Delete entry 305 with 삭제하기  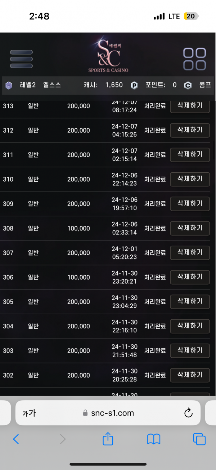pos(190,301)
